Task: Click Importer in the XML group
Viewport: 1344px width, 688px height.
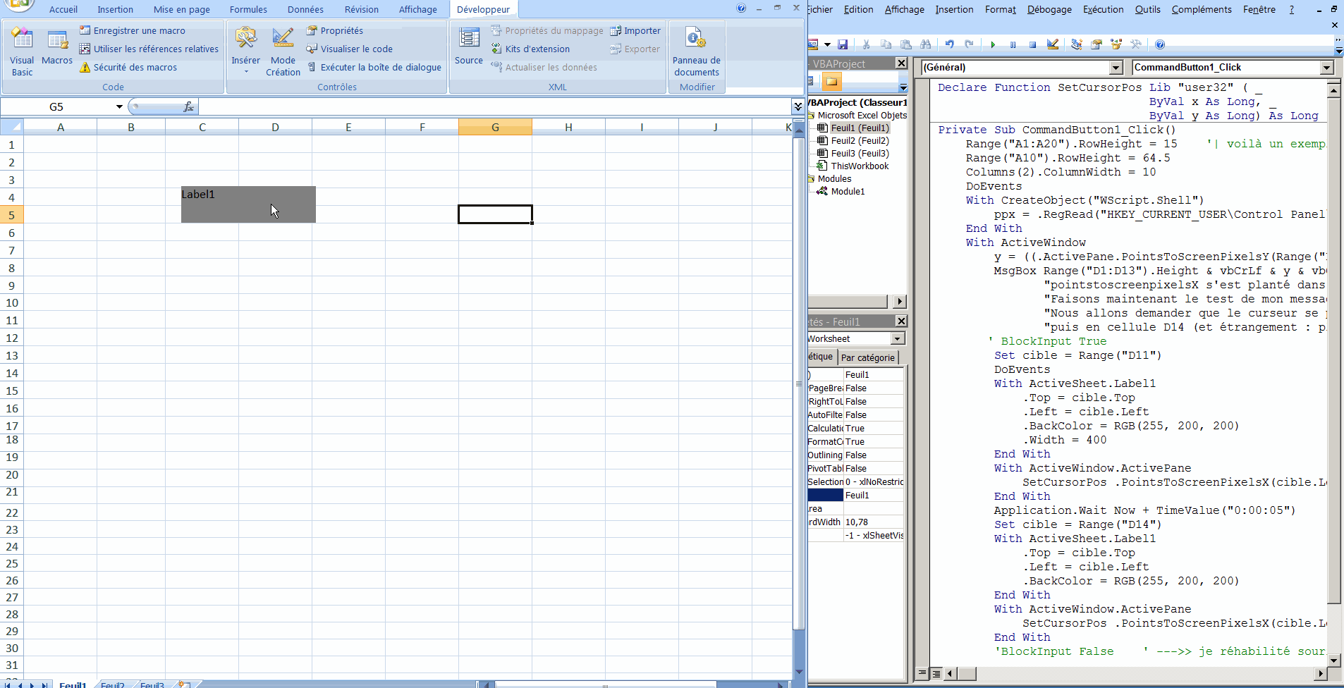Action: [635, 30]
